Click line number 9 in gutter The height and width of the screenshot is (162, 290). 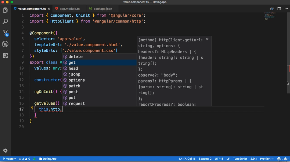point(22,62)
